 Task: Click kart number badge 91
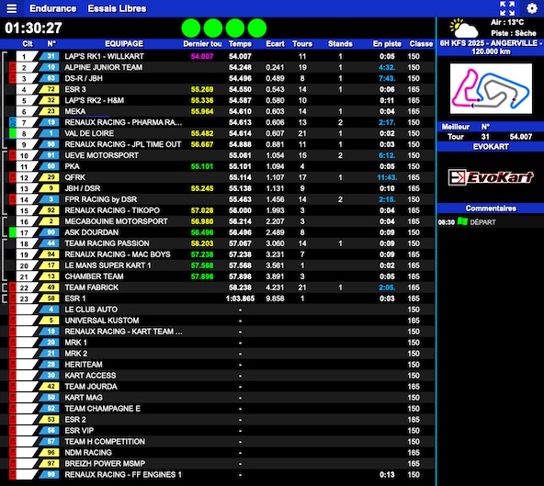[50, 155]
